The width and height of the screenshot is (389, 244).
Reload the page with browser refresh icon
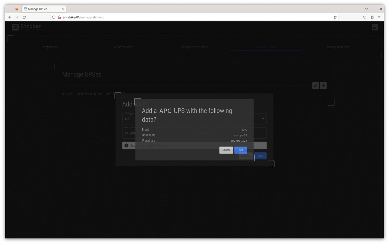tap(24, 17)
